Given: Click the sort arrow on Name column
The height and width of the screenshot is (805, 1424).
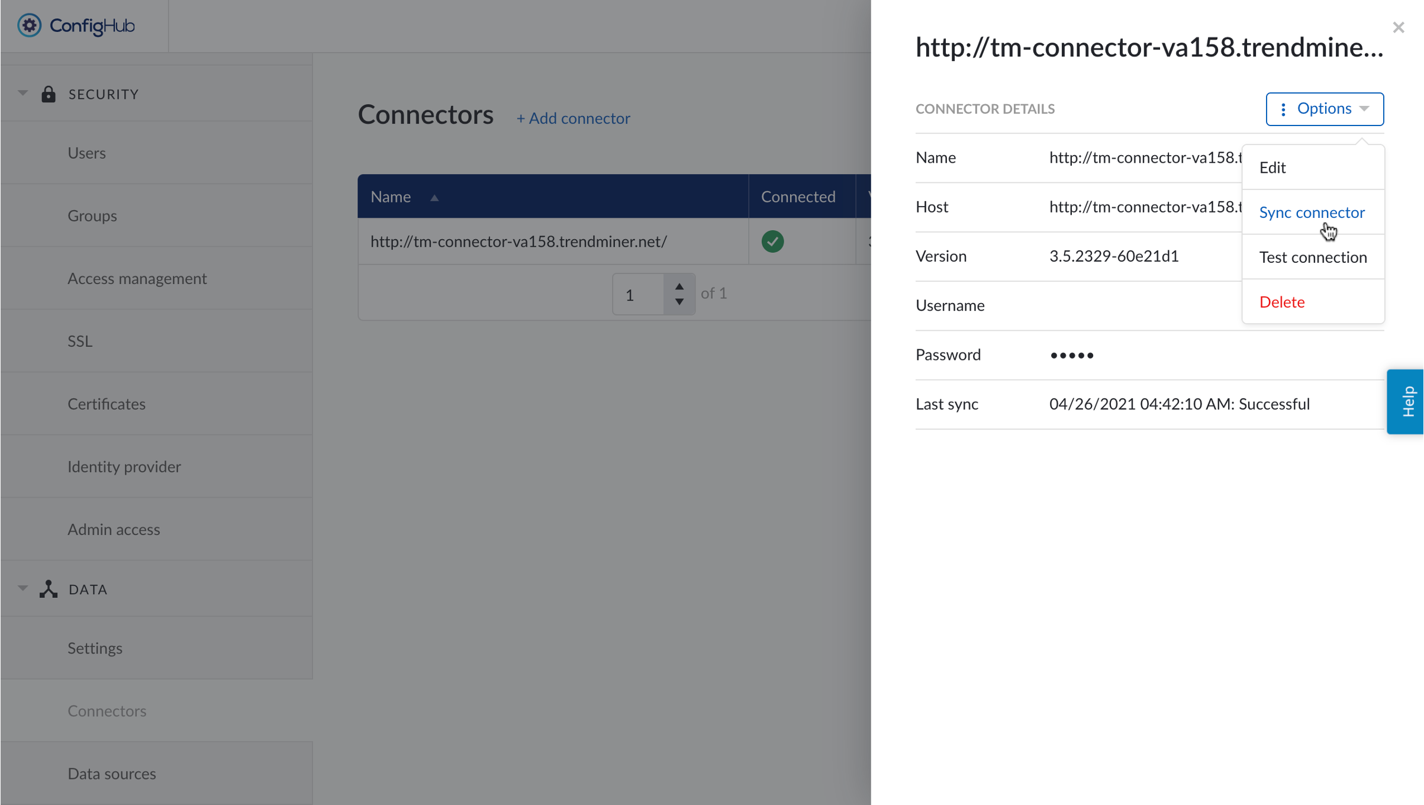Looking at the screenshot, I should pos(434,198).
